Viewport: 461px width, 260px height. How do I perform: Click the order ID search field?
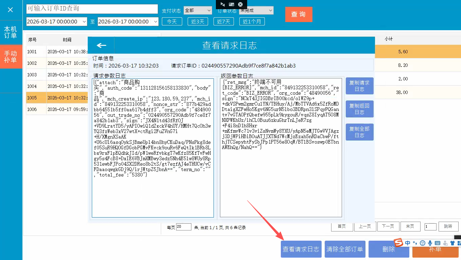click(x=92, y=8)
